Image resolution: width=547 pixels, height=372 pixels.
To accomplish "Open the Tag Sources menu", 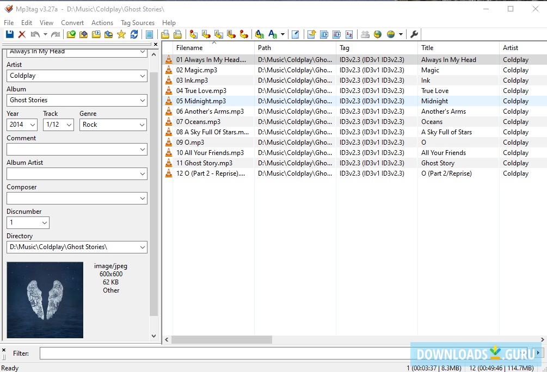I will [x=137, y=22].
